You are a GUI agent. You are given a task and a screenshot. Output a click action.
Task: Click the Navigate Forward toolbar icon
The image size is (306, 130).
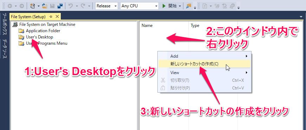(x=22, y=6)
